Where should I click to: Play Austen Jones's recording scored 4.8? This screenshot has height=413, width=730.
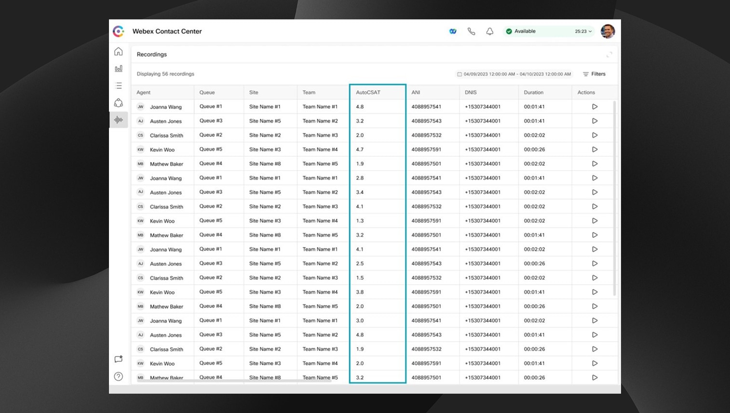tap(595, 335)
